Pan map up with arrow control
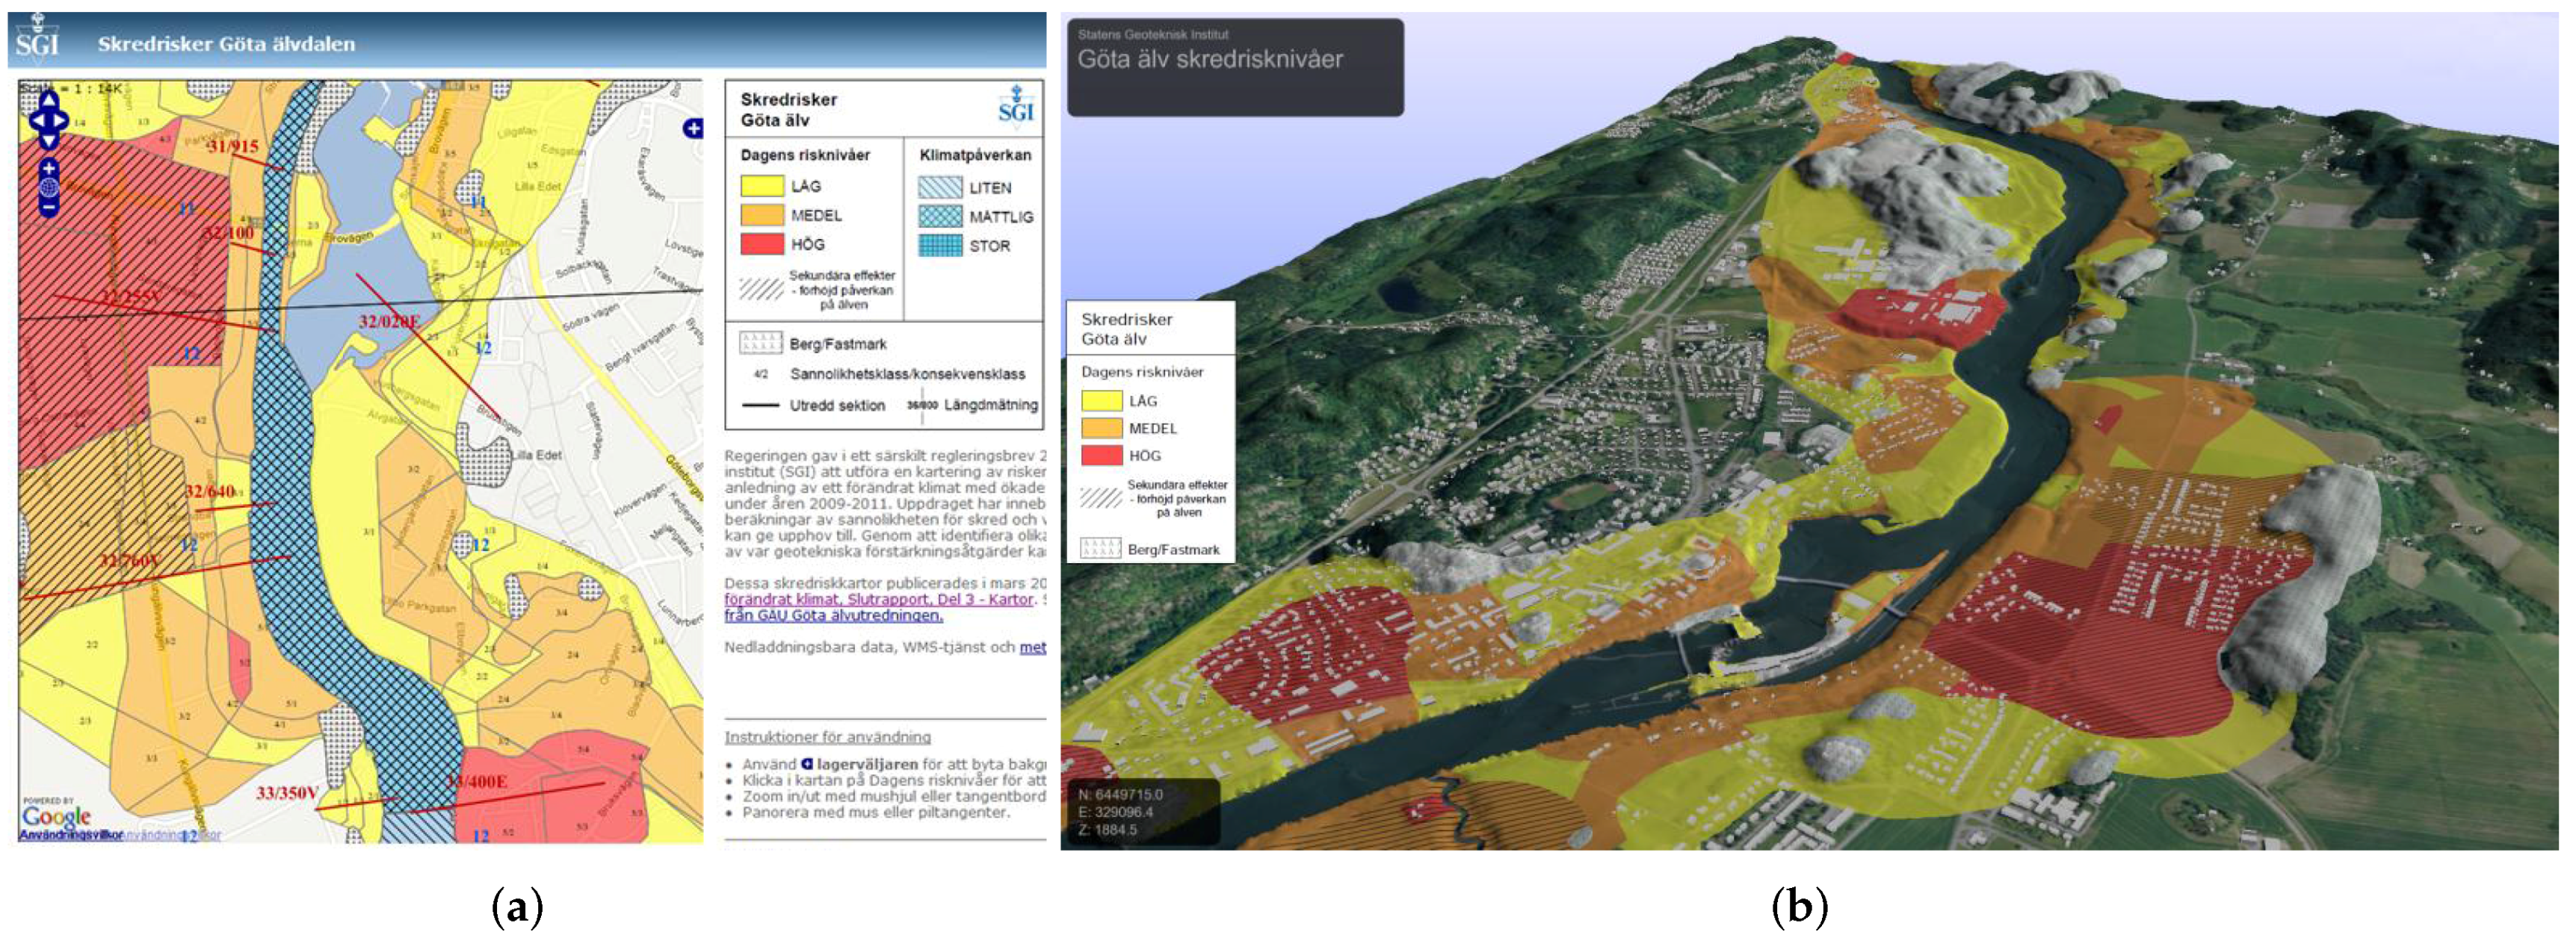 coord(48,100)
